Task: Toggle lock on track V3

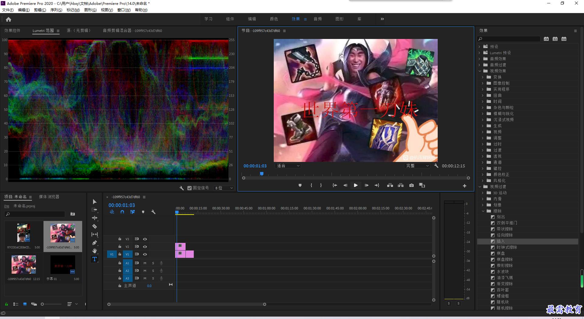Action: coord(120,239)
